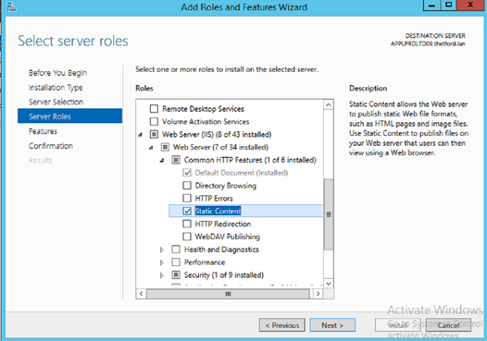487x341 pixels.
Task: Select Remote Desktop Services label
Action: pyautogui.click(x=203, y=109)
